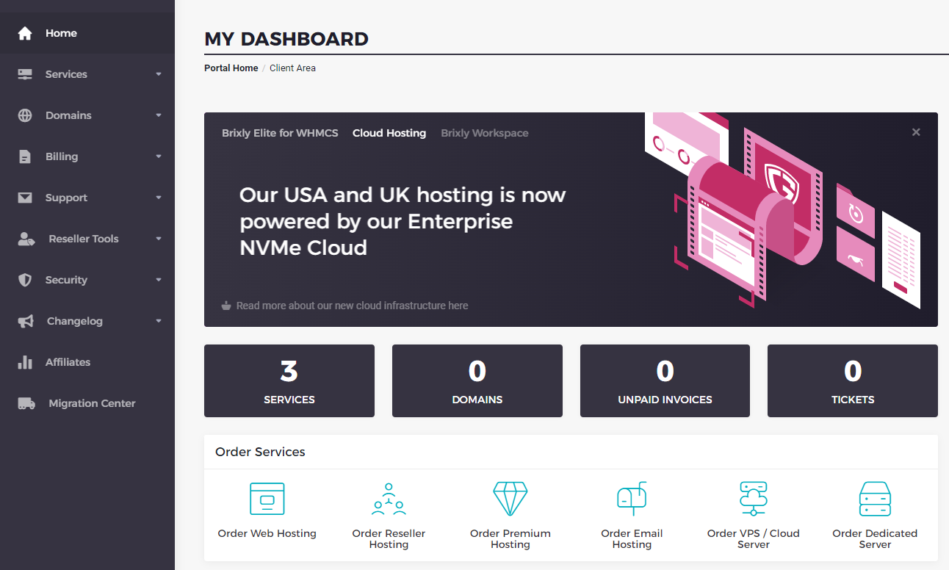Click the Order Services section title
This screenshot has height=570, width=949.
point(260,452)
